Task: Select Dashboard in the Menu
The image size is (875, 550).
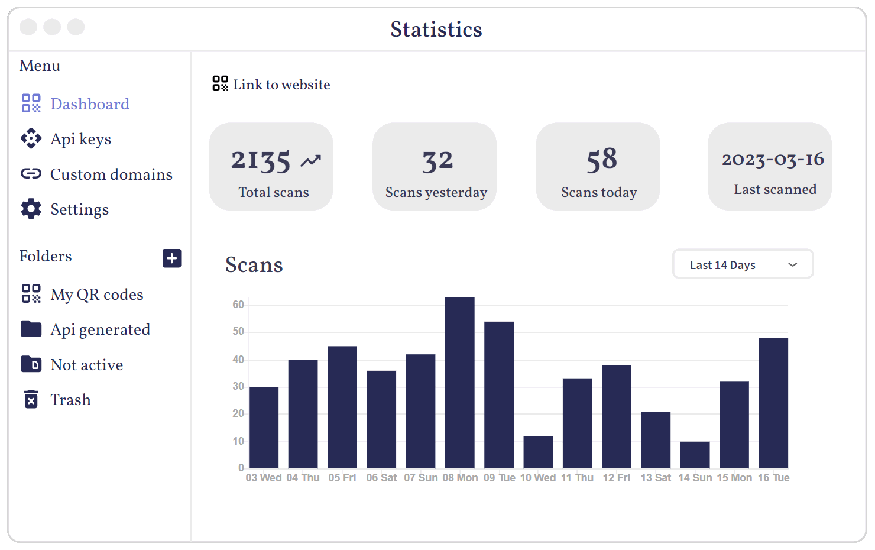Action: coord(90,103)
